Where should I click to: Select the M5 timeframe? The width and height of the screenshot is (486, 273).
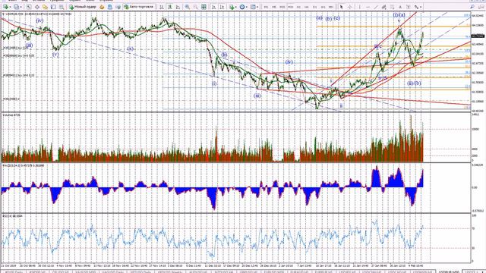[274, 7]
